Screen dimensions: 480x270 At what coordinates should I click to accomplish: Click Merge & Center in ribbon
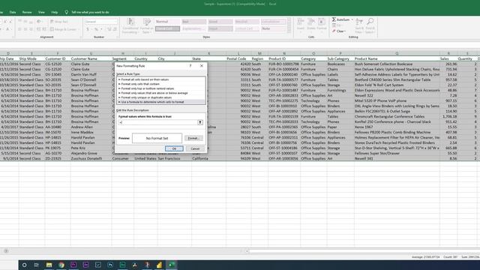coord(63,29)
